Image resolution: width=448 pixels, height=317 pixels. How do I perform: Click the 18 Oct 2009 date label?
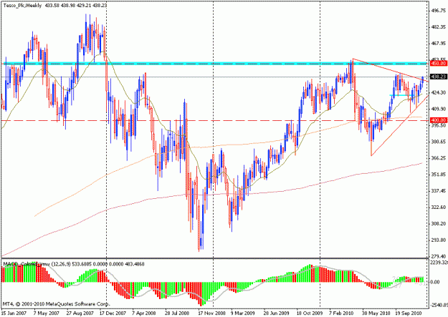[310, 313]
